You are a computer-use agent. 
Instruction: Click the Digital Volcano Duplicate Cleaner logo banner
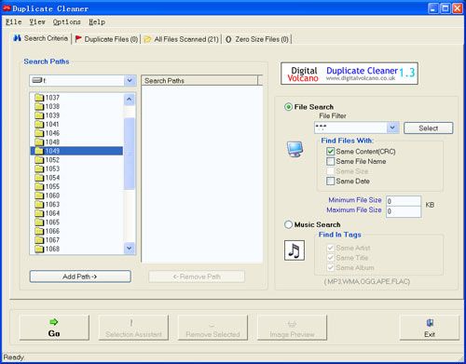coord(349,74)
